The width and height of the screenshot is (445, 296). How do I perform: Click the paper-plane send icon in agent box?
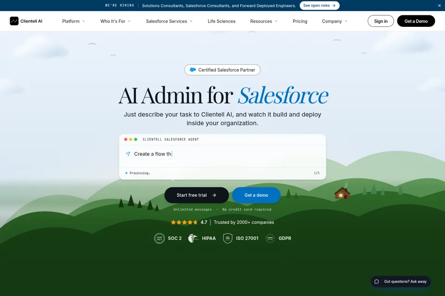coord(128,154)
